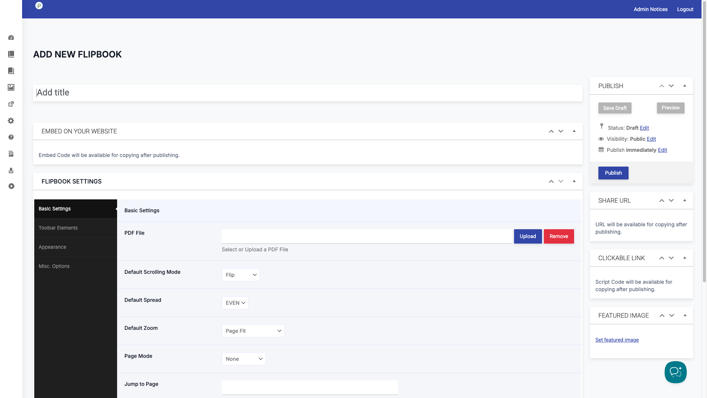
Task: Open the Default Spread EVEN dropdown
Action: click(x=235, y=303)
